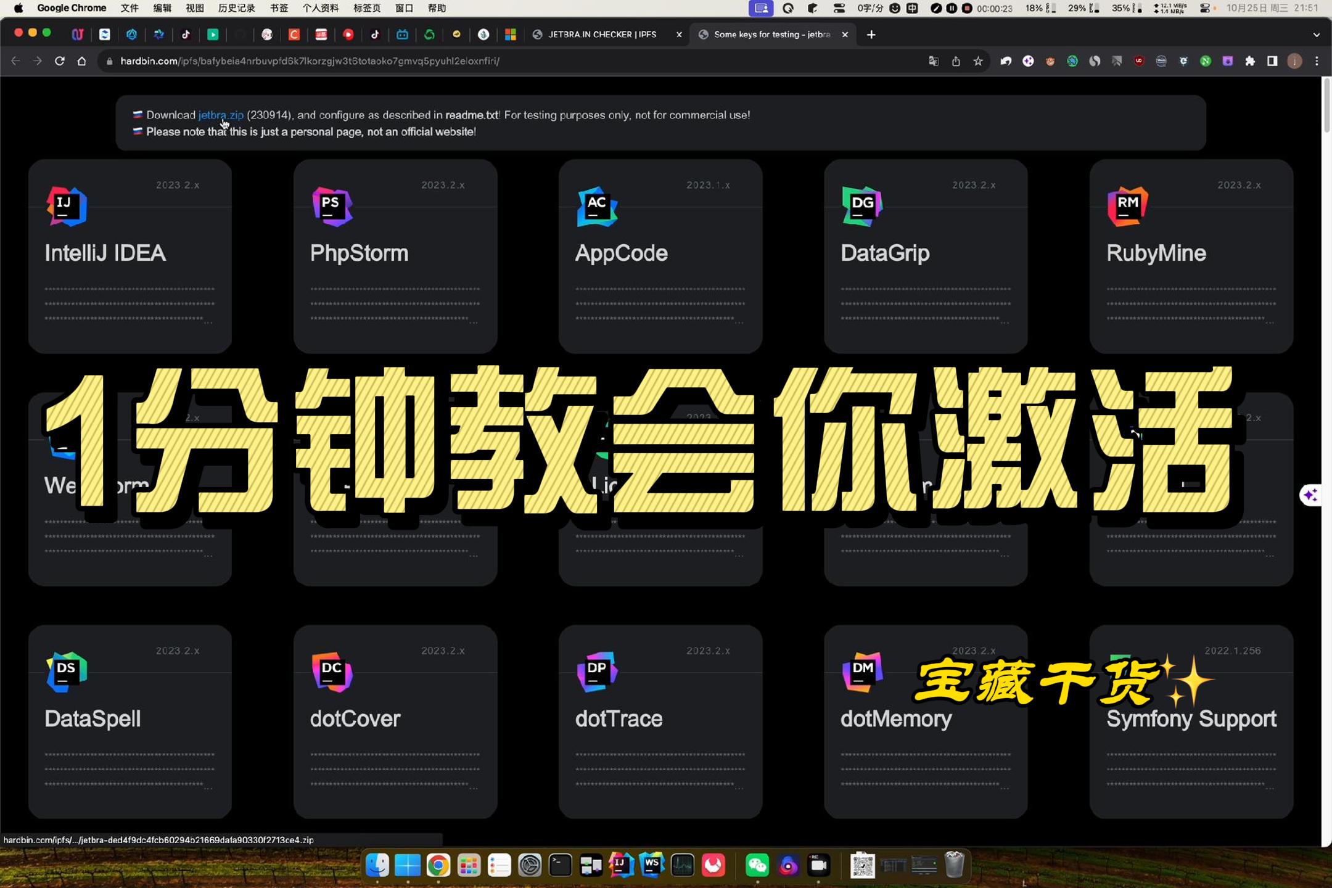This screenshot has width=1332, height=888.
Task: Open WeChat from the Dock
Action: click(x=757, y=866)
